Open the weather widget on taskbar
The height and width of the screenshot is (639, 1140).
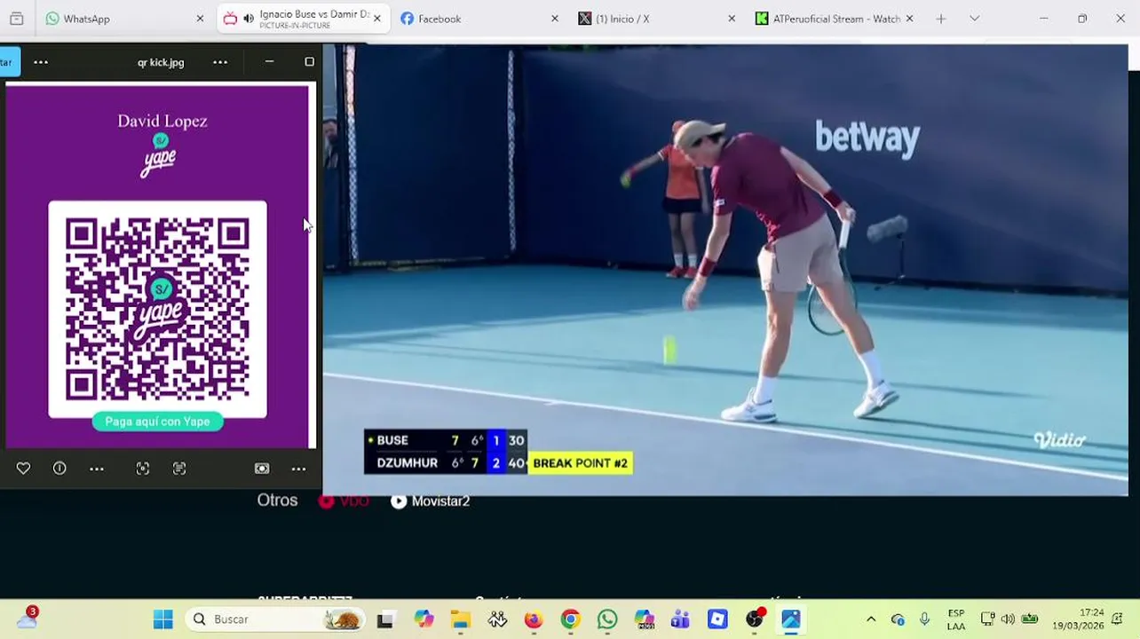28,619
